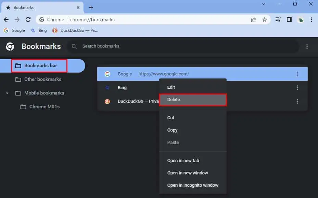Viewport: 318px width, 198px height.
Task: Click the forward navigation arrow
Action: pyautogui.click(x=17, y=20)
